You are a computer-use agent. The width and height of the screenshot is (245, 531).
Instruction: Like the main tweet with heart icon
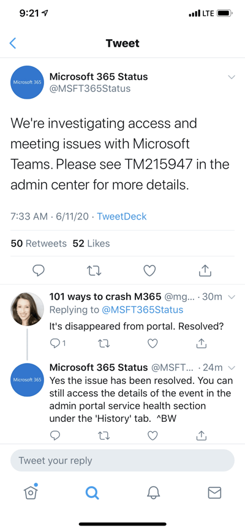click(x=149, y=270)
